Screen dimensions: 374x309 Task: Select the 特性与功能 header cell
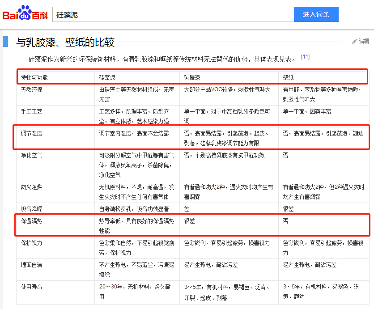[x=34, y=77]
